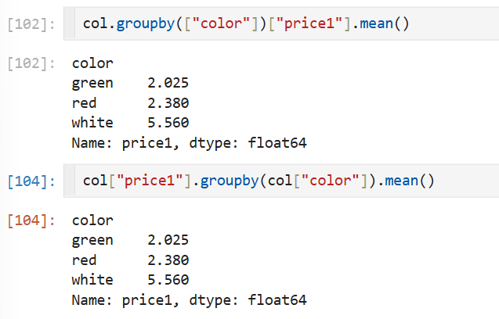Place cursor on groupby in cell 104
499x319 pixels.
pos(230,181)
